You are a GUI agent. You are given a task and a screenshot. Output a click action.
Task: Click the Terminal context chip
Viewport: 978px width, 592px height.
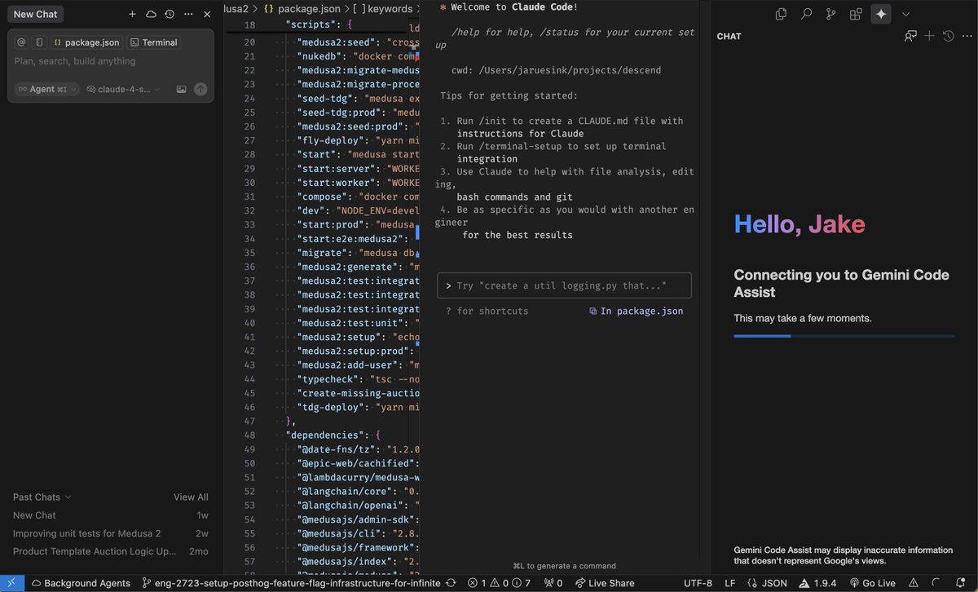pyautogui.click(x=153, y=42)
